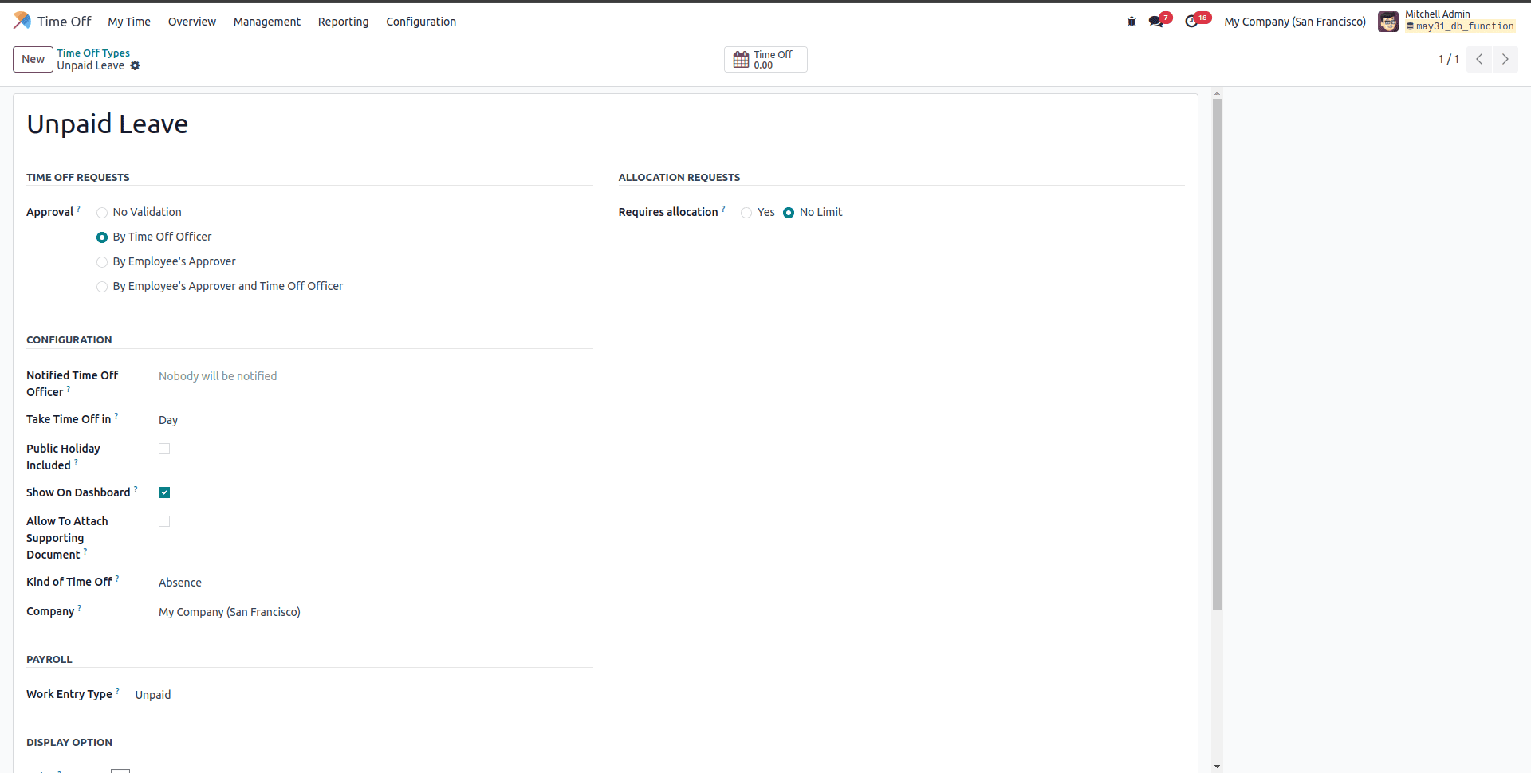The height and width of the screenshot is (773, 1531).
Task: Select By Time Off Officer approval
Action: 102,237
